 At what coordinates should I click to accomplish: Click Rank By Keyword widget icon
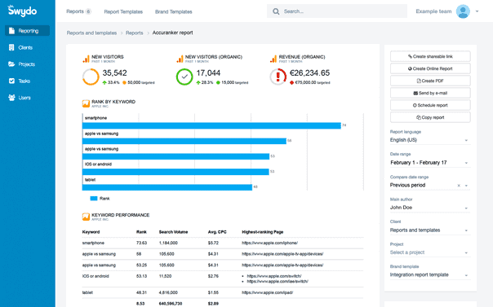point(86,103)
